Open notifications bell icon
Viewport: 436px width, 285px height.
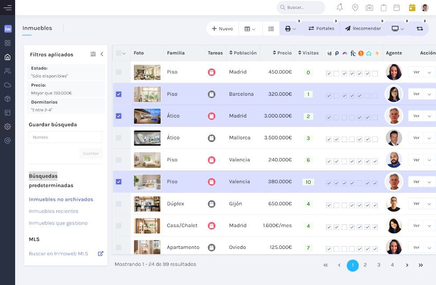tap(339, 8)
